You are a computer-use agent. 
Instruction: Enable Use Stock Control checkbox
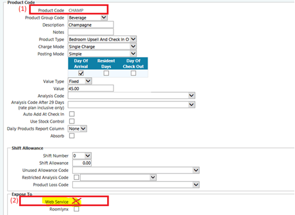pyautogui.click(x=72, y=121)
